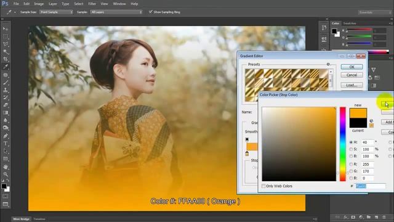The width and height of the screenshot is (394, 222).
Task: Select the Move tool
Action: pyautogui.click(x=6, y=29)
